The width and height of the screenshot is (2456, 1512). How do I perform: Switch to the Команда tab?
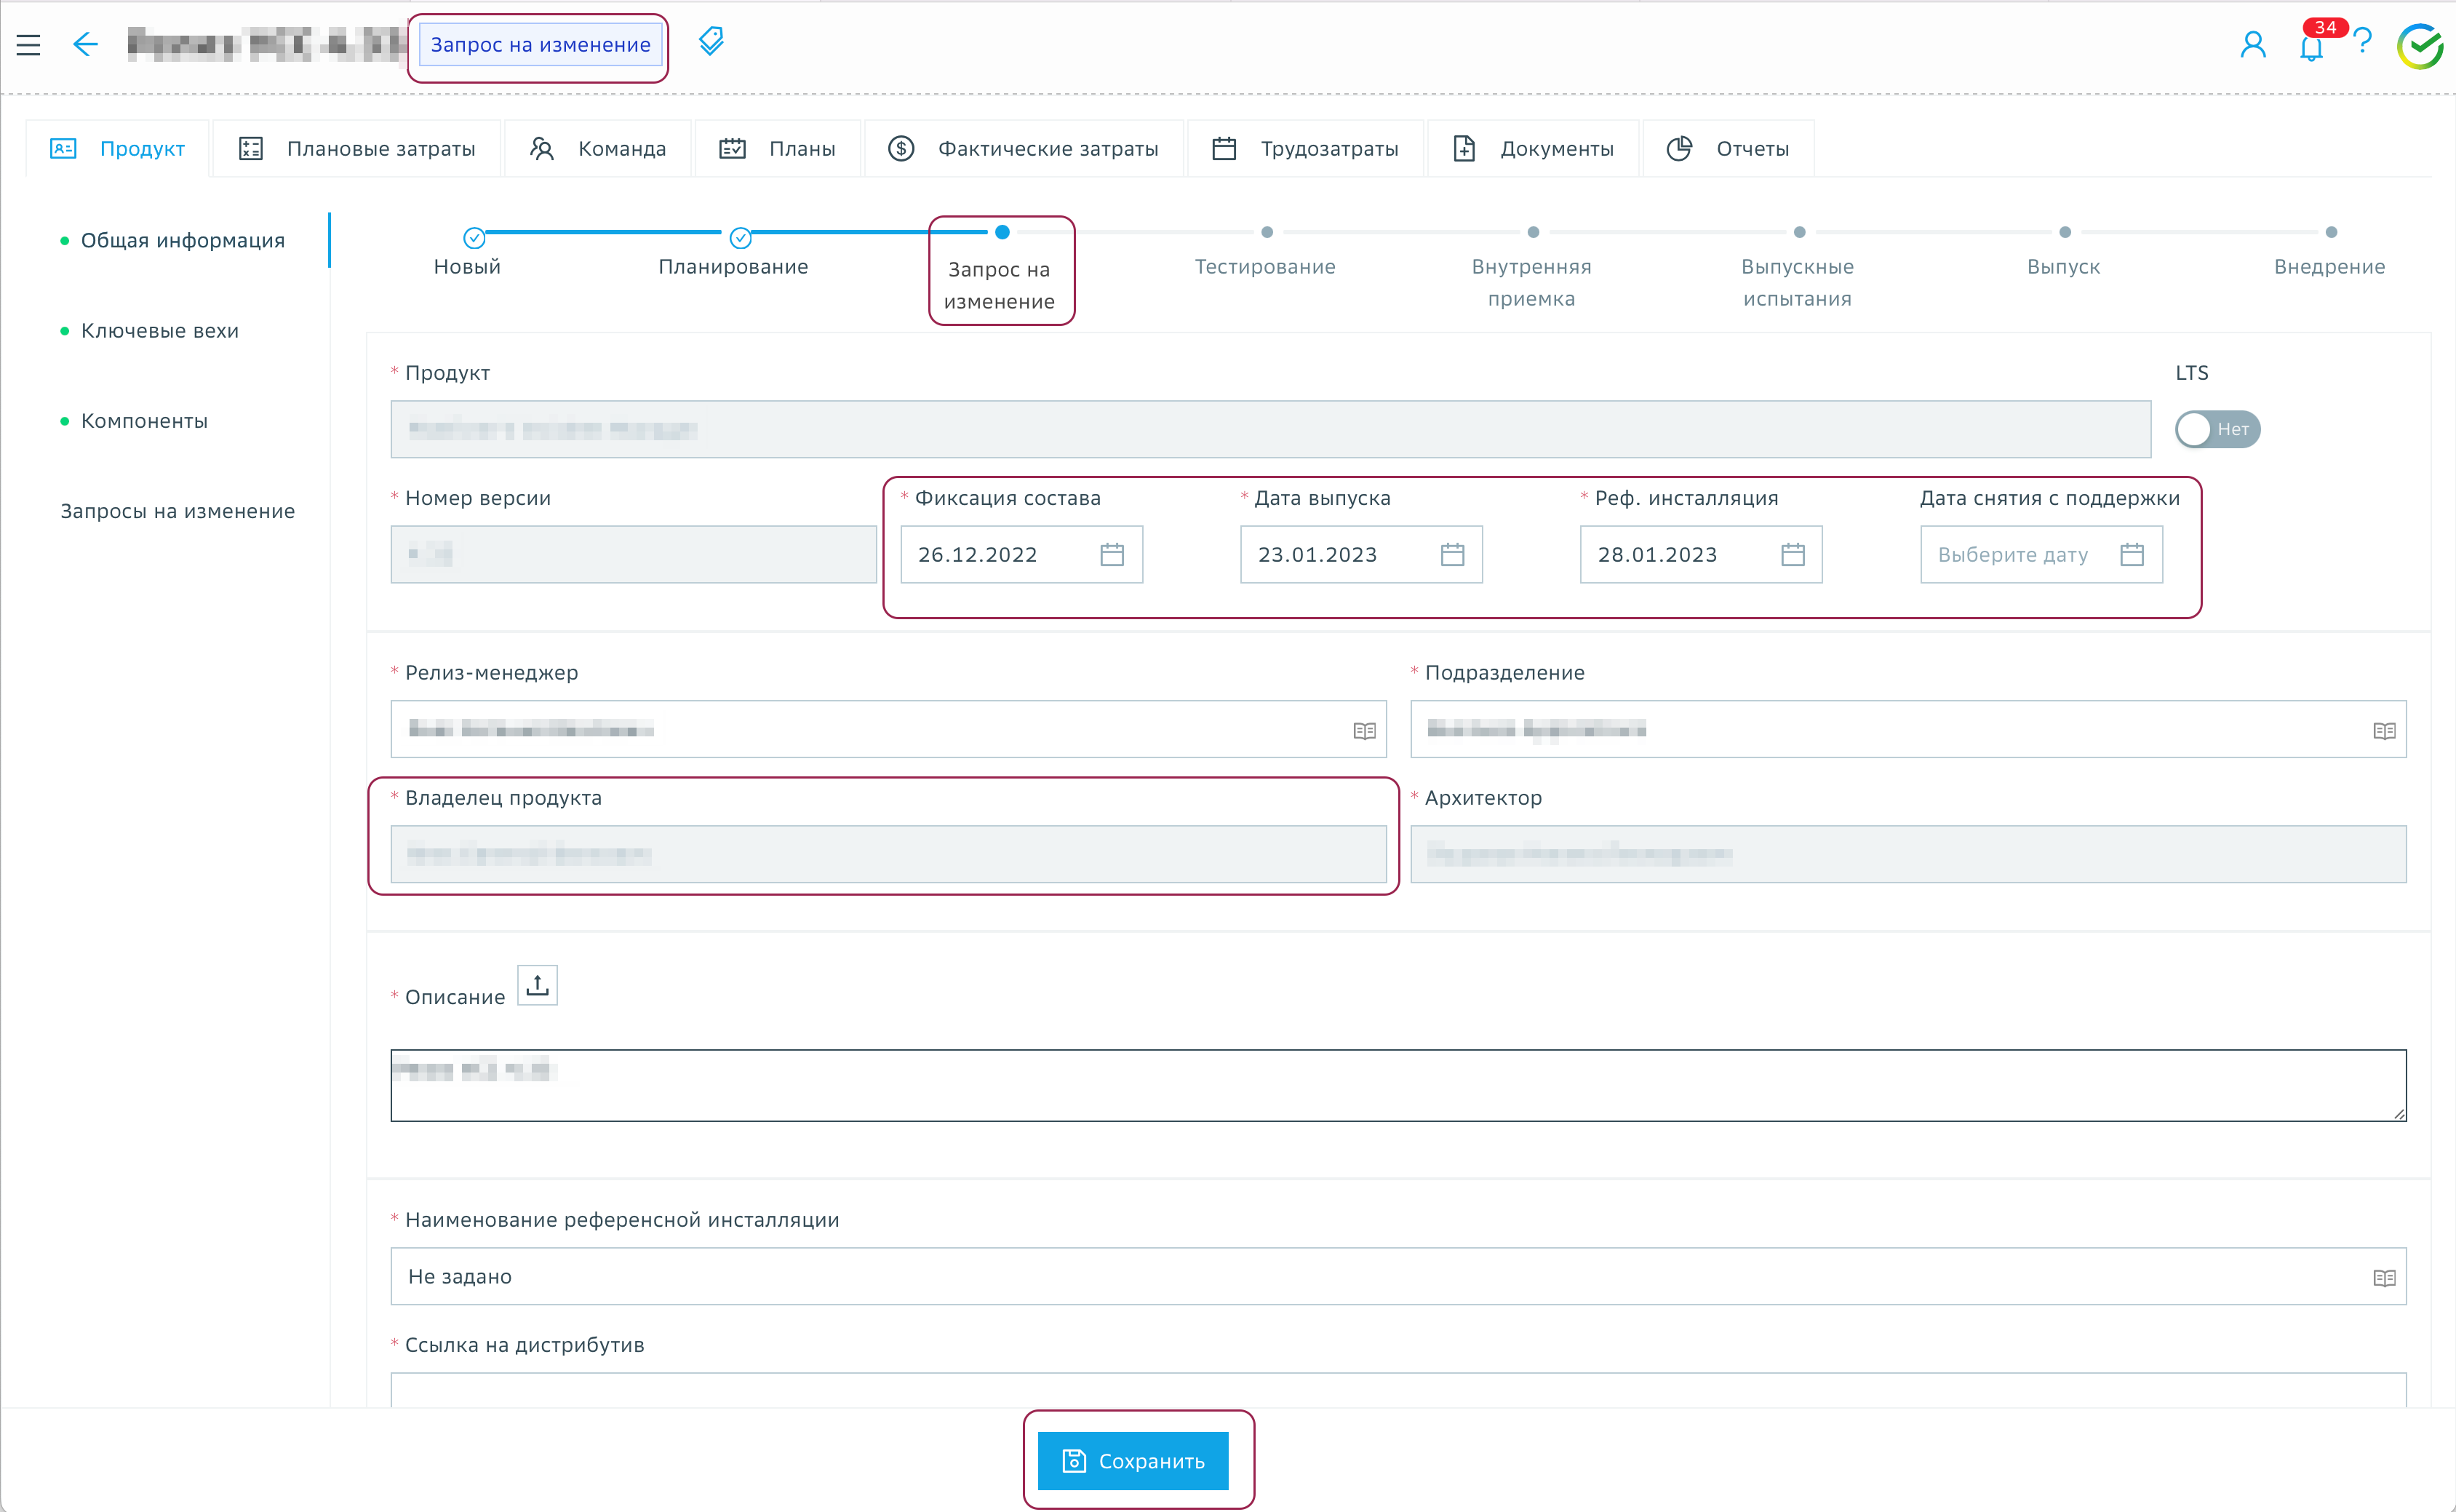599,149
